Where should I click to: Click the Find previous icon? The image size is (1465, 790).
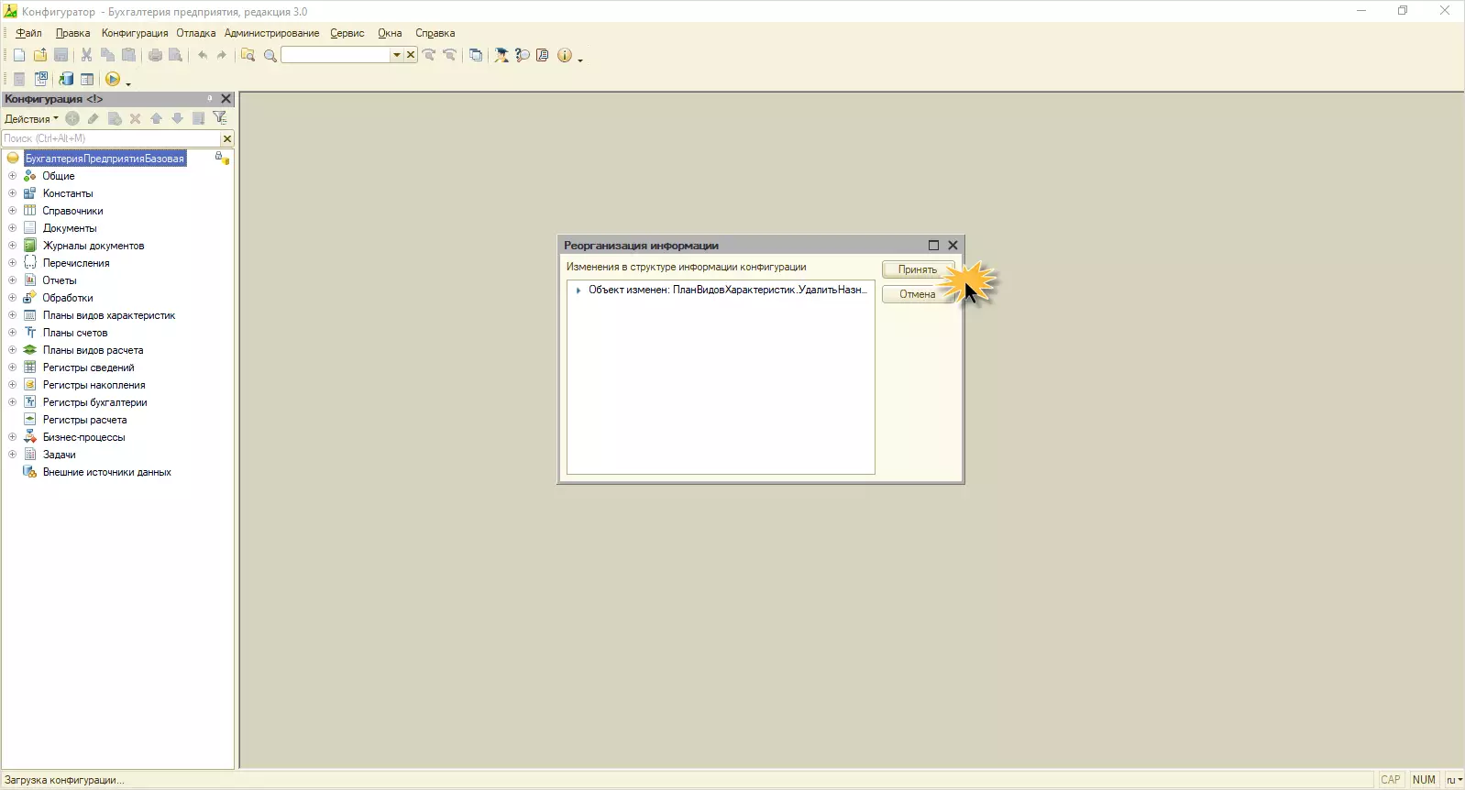(449, 55)
